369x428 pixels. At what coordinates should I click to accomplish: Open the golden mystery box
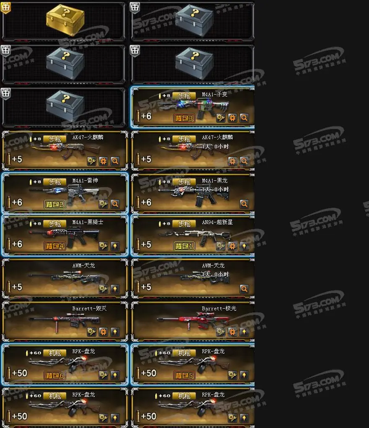[x=65, y=20]
